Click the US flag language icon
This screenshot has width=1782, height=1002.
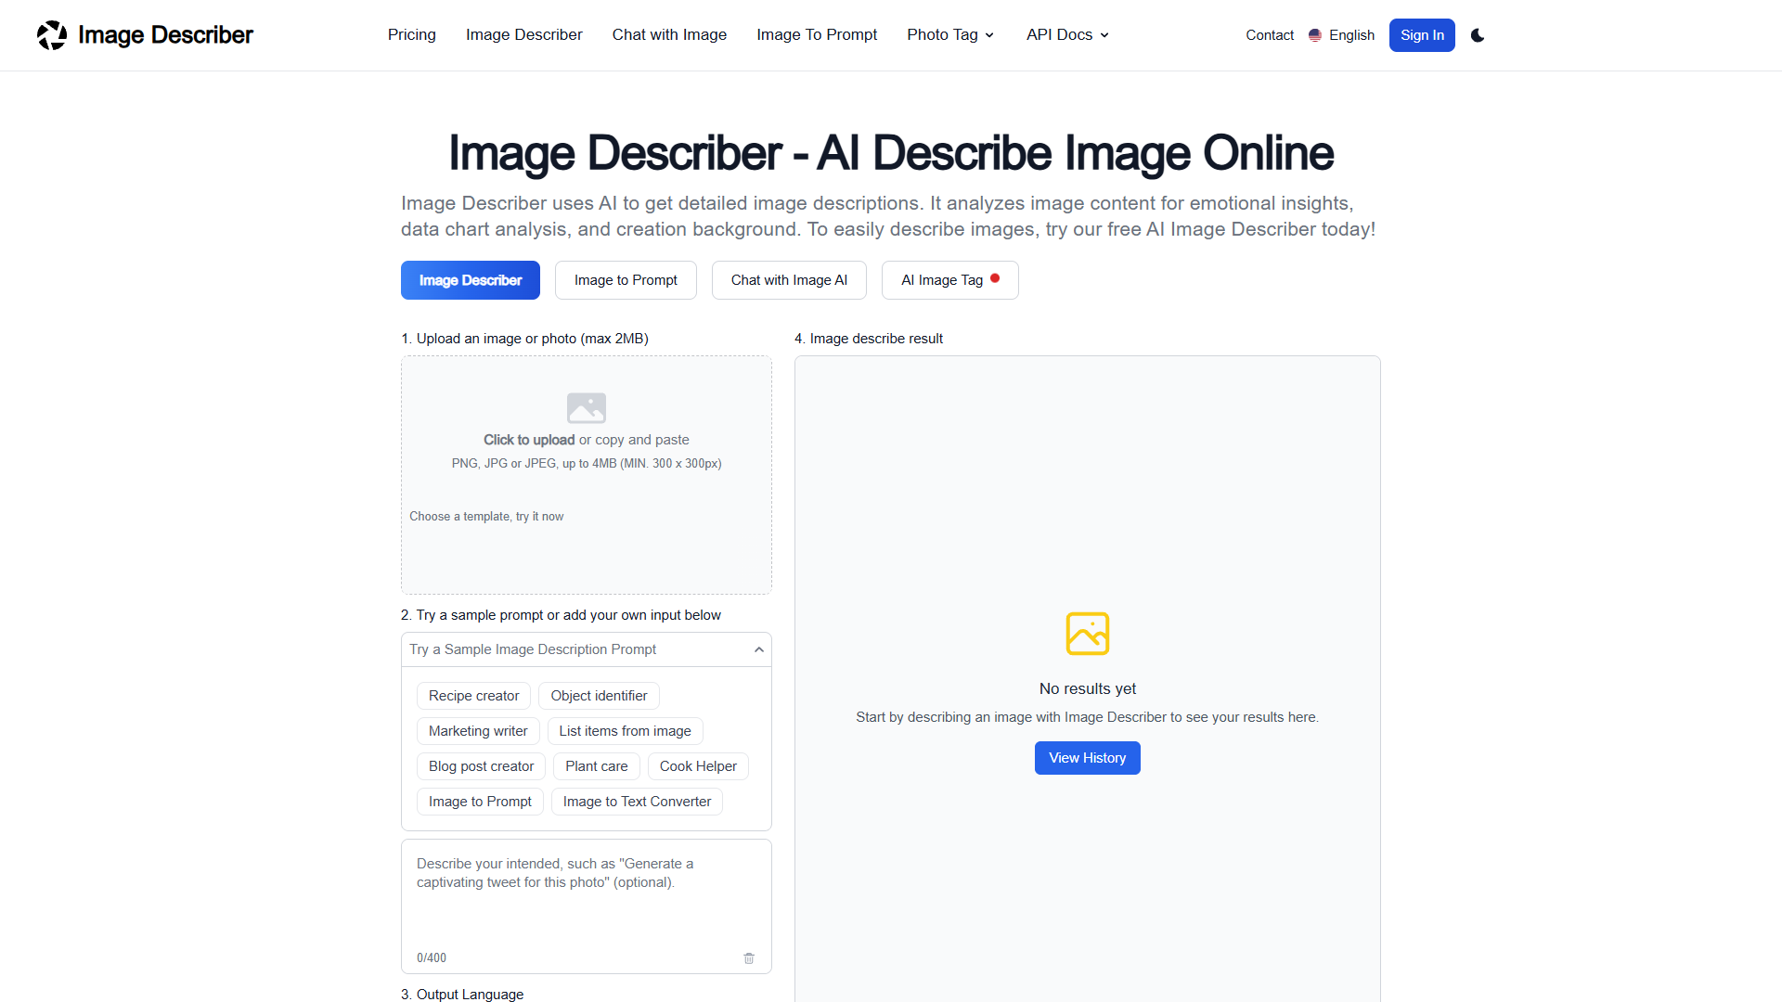click(x=1315, y=35)
